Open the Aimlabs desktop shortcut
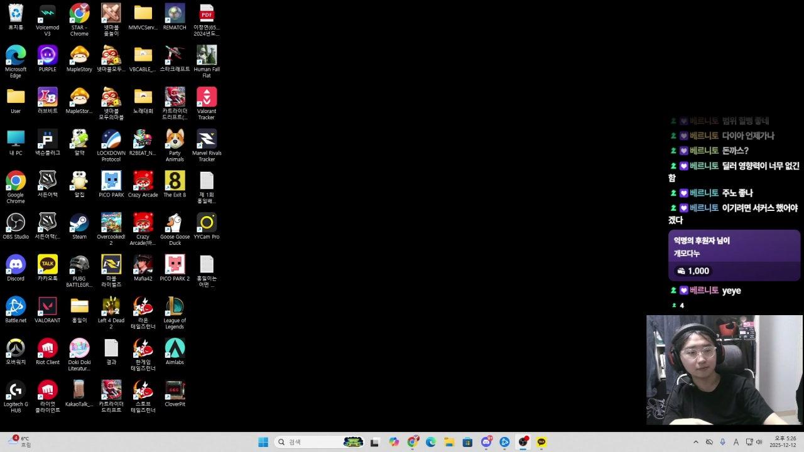 point(175,348)
